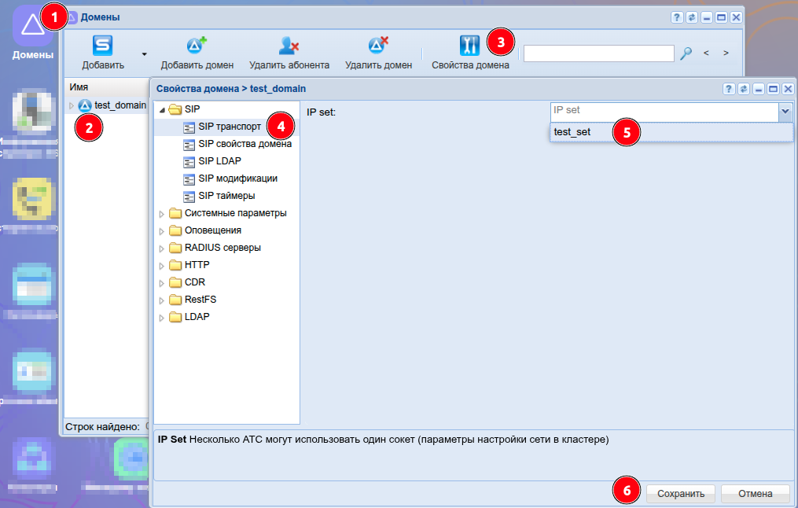
Task: Click the Отмена button
Action: [x=756, y=494]
